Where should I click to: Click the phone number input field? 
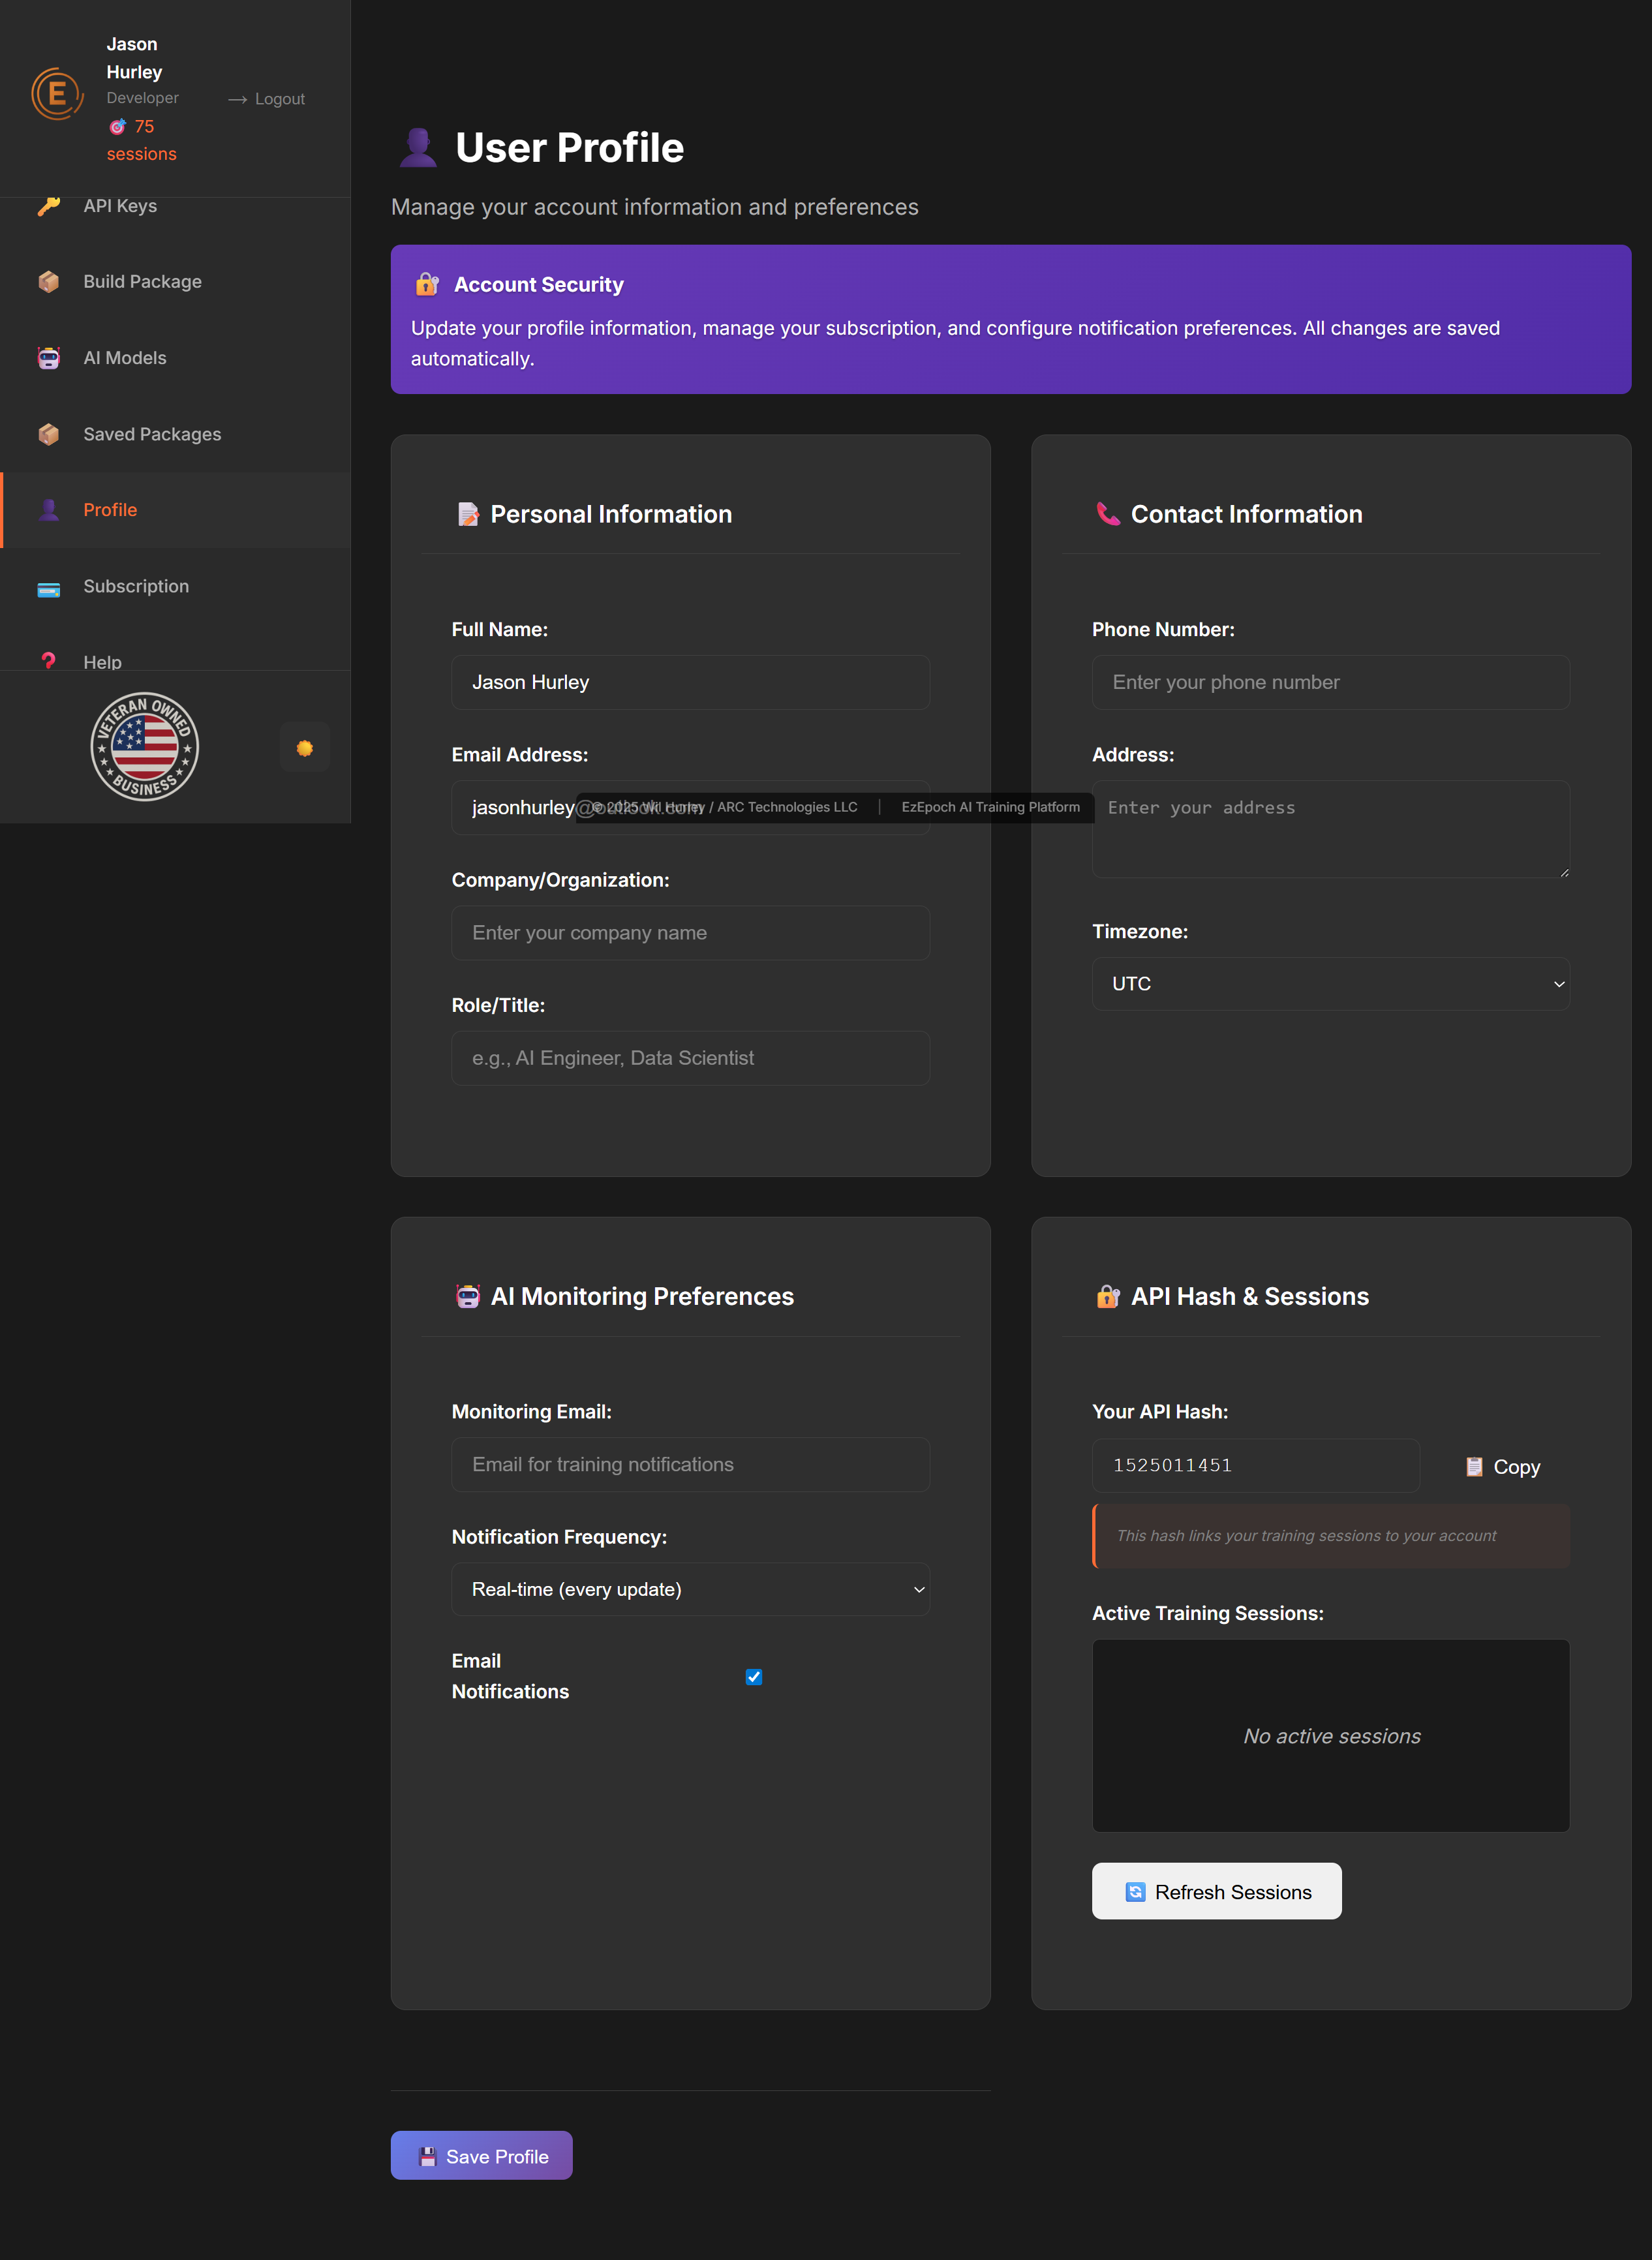click(1330, 681)
